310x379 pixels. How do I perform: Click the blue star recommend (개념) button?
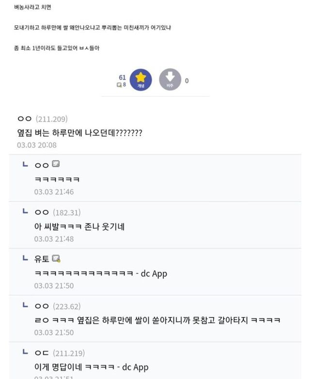point(141,80)
